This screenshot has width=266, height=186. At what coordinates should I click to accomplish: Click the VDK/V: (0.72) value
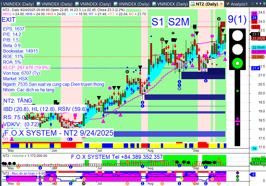[21, 124]
